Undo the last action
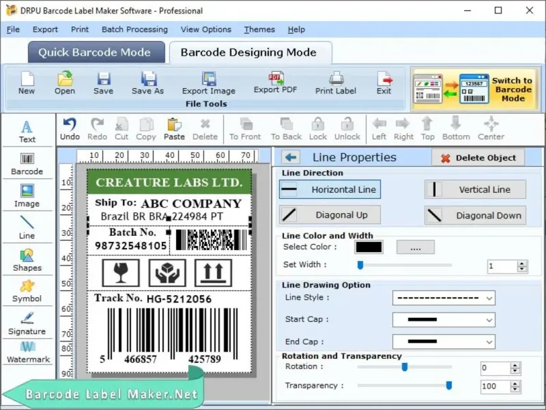Image resolution: width=546 pixels, height=410 pixels. point(70,129)
